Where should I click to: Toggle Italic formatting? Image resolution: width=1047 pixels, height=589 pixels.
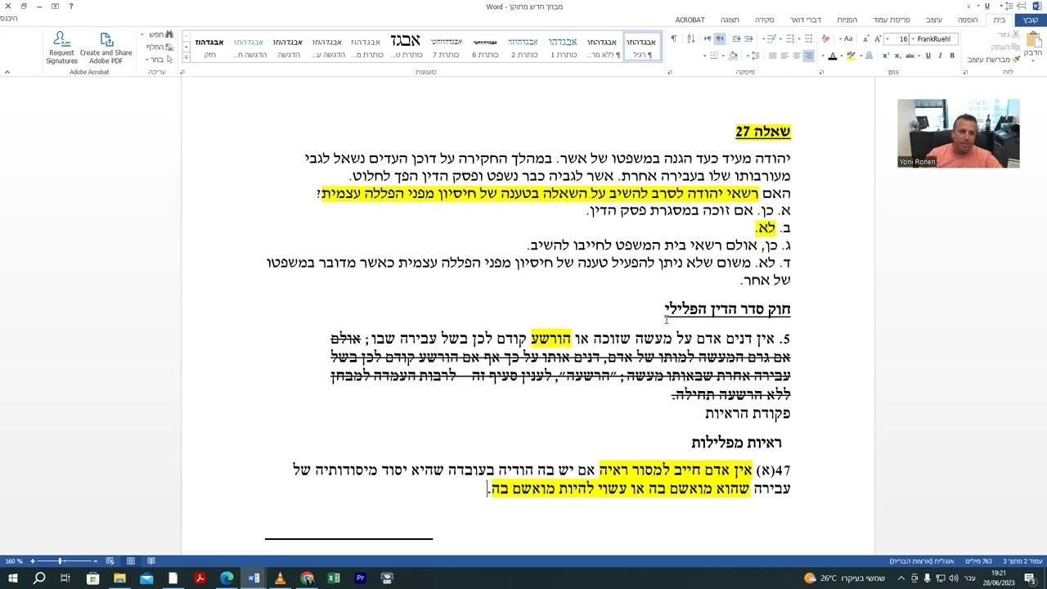[x=940, y=56]
